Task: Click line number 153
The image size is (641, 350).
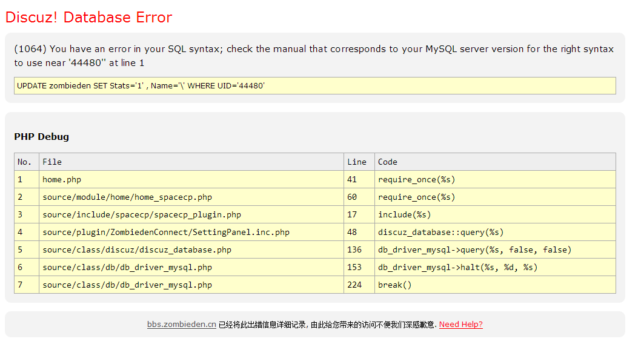Action: (x=354, y=267)
